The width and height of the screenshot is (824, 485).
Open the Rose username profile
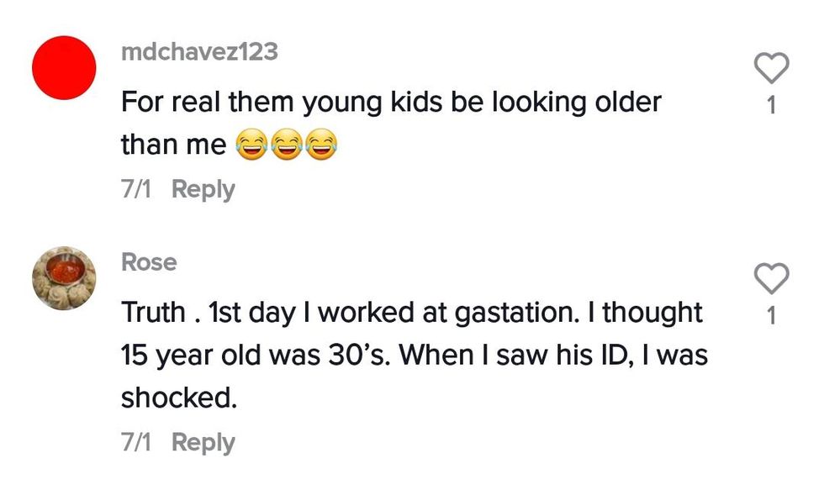[x=149, y=262]
